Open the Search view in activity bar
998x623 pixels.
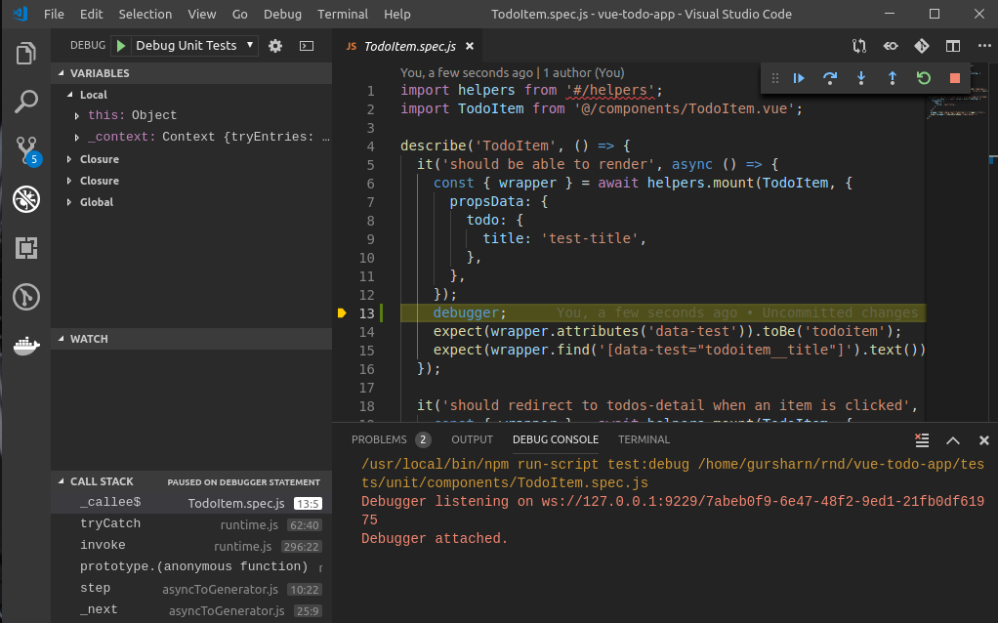(26, 101)
